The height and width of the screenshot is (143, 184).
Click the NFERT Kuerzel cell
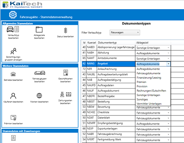tap(92, 140)
